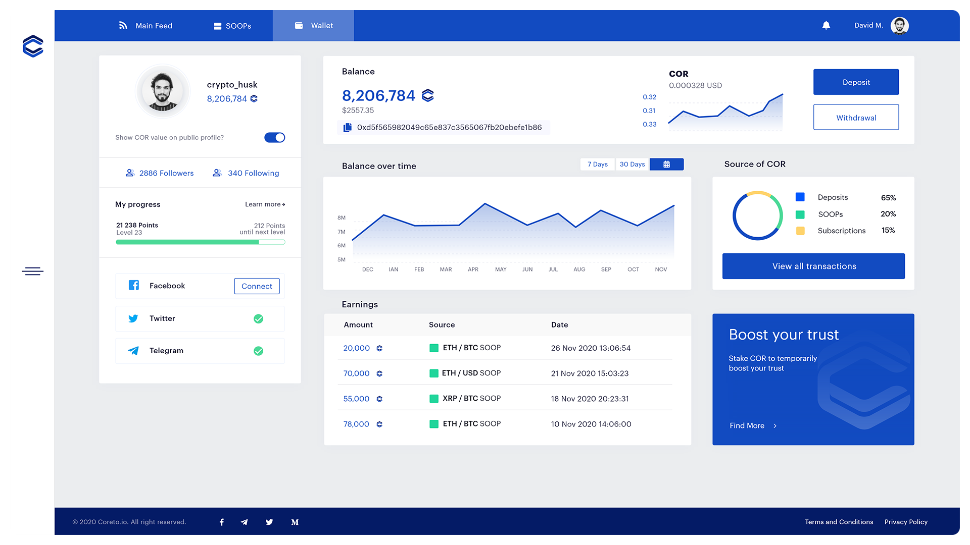Click the Deposits blue legend swatch
The height and width of the screenshot is (545, 970).
pyautogui.click(x=800, y=197)
